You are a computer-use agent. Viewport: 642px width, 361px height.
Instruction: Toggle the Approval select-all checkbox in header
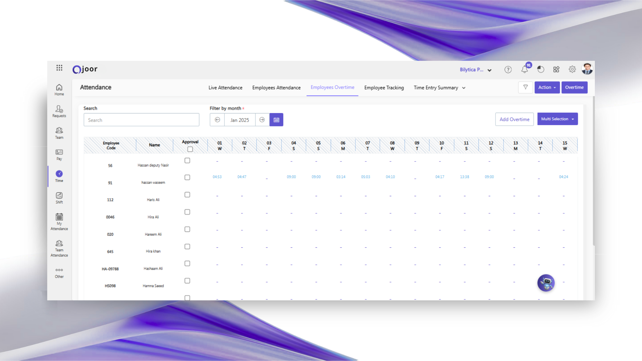(x=190, y=149)
